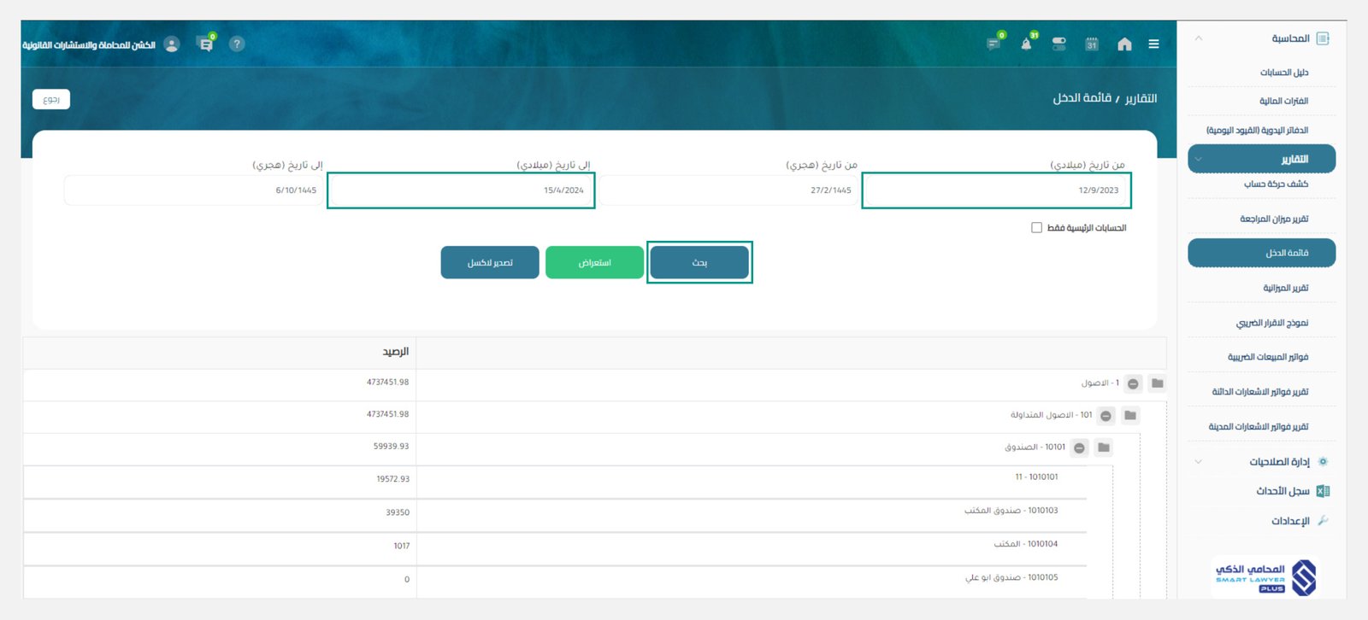Open تقرير فواتير الاشعارات الدائنة

tap(1260, 392)
